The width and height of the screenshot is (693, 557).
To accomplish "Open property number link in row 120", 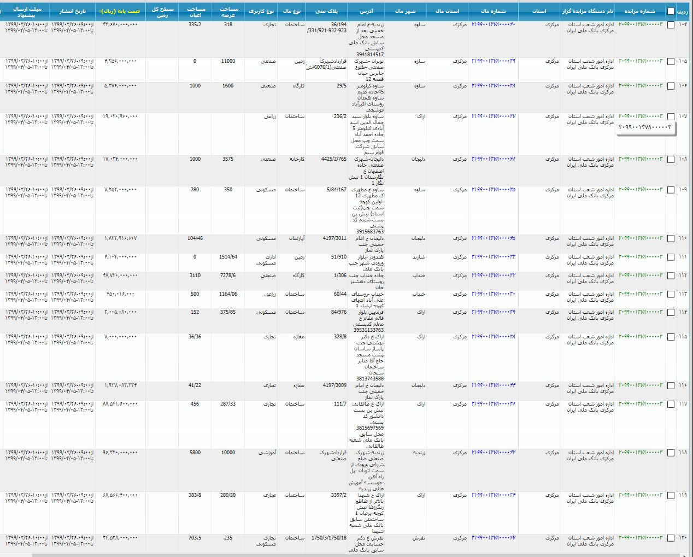I will (x=494, y=538).
